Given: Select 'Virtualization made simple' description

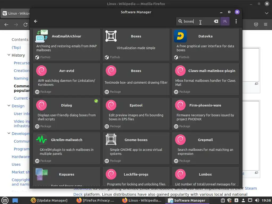Looking at the screenshot, I should click(136, 48).
